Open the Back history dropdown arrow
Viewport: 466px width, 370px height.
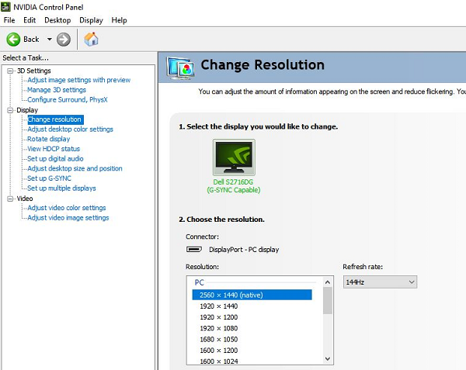[x=50, y=39]
